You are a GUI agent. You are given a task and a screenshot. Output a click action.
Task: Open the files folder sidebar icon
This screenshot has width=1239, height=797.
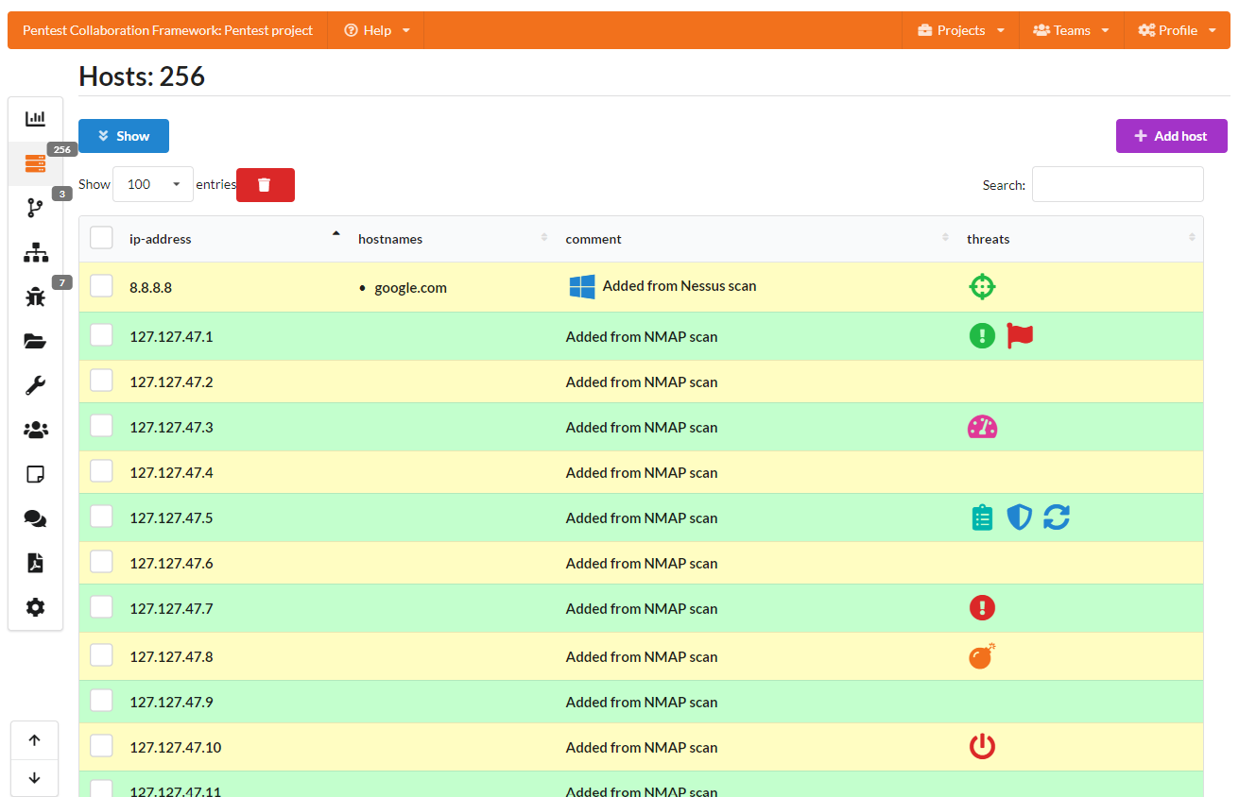[x=35, y=341]
